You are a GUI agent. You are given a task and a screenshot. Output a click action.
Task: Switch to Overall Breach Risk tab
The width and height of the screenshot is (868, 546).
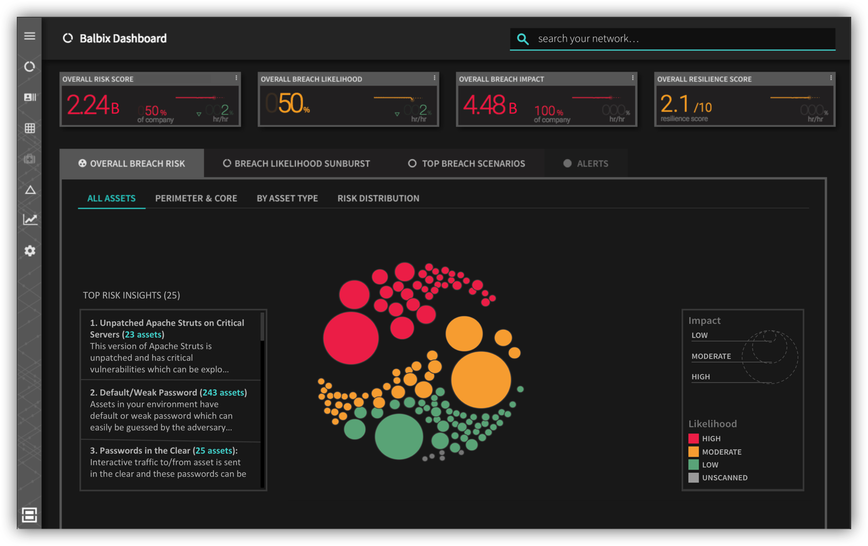(132, 164)
